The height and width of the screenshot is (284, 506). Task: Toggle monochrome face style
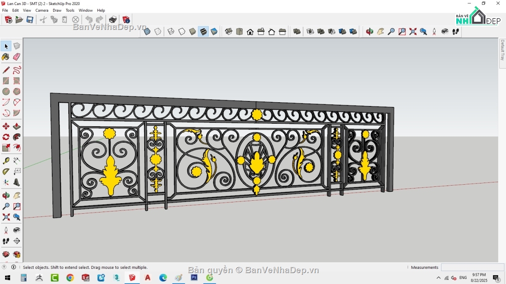tap(214, 31)
